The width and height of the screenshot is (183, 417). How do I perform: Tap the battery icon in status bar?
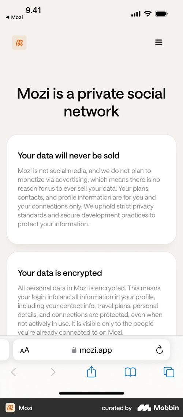(x=161, y=14)
